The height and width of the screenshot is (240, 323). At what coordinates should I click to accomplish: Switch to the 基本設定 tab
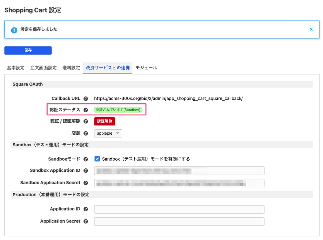[x=15, y=67]
